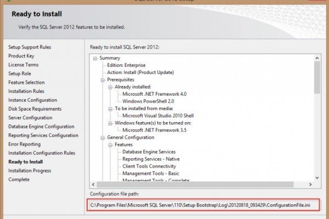Screen dimensions: 329x219
Task: Click Reporting Services Configuration step
Action: (43, 135)
